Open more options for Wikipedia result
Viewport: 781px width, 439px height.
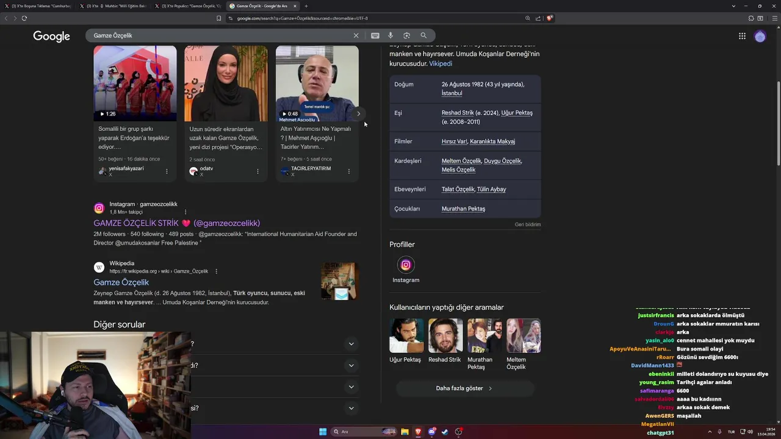pyautogui.click(x=216, y=271)
